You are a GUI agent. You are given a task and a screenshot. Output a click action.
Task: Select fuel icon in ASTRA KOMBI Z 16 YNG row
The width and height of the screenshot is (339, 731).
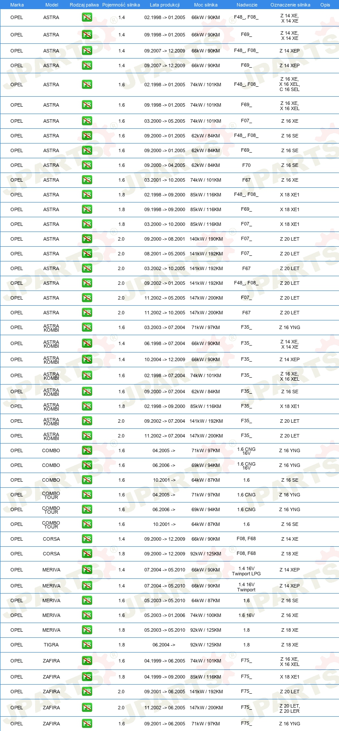coord(87,327)
